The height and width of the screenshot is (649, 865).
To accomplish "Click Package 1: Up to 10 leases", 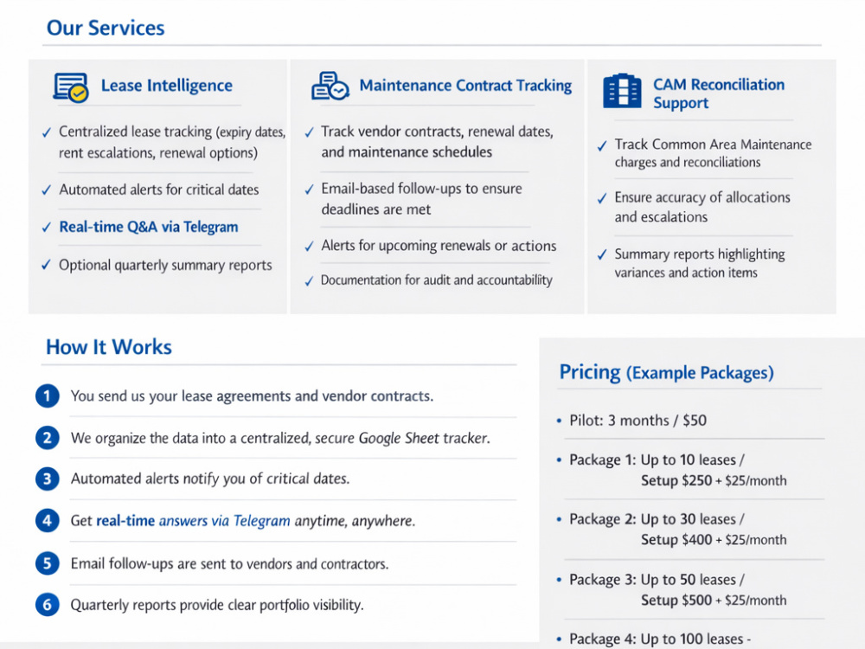I will (x=657, y=460).
